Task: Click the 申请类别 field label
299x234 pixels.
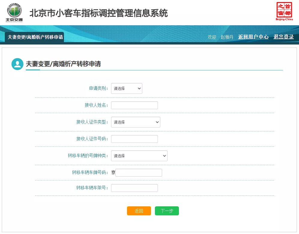Action: 98,88
